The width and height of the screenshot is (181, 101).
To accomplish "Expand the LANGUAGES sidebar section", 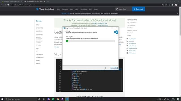I will click(x=39, y=34).
